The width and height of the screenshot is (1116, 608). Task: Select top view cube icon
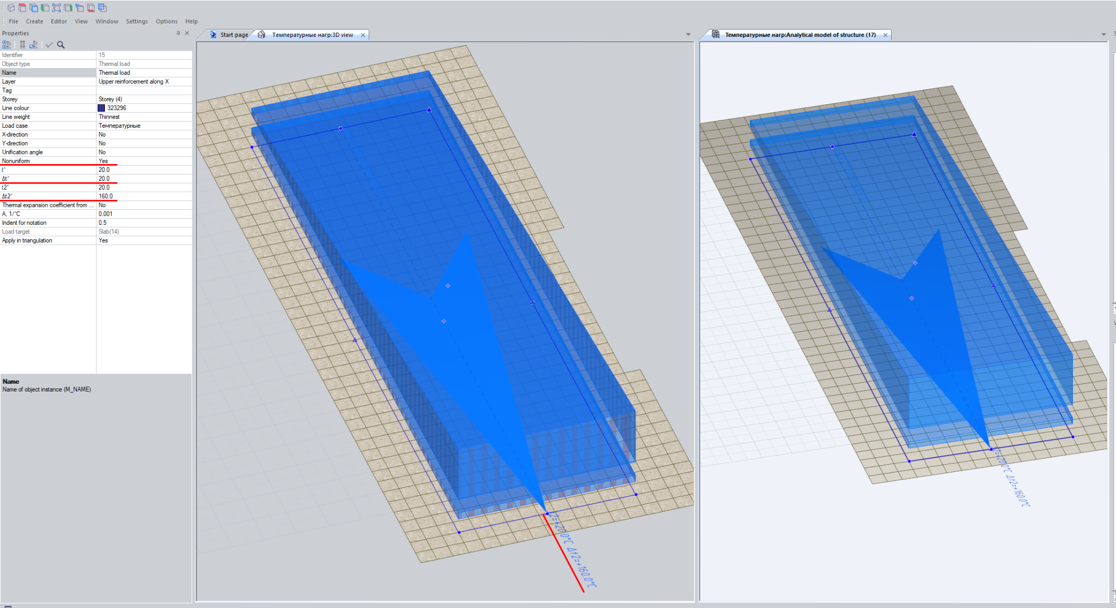coord(22,8)
